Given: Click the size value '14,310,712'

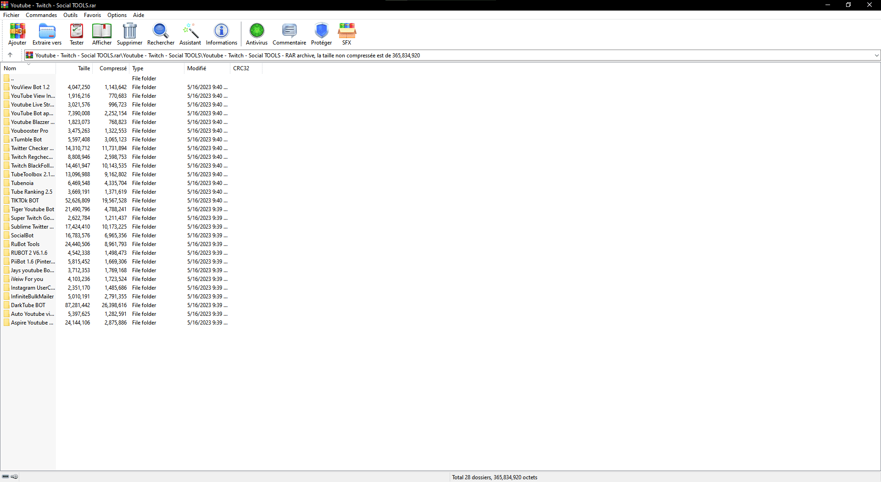Looking at the screenshot, I should [x=78, y=148].
